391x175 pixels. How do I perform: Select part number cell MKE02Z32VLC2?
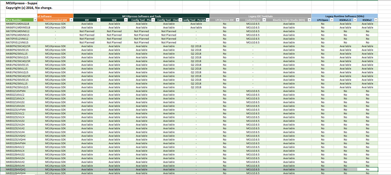click(x=21, y=114)
